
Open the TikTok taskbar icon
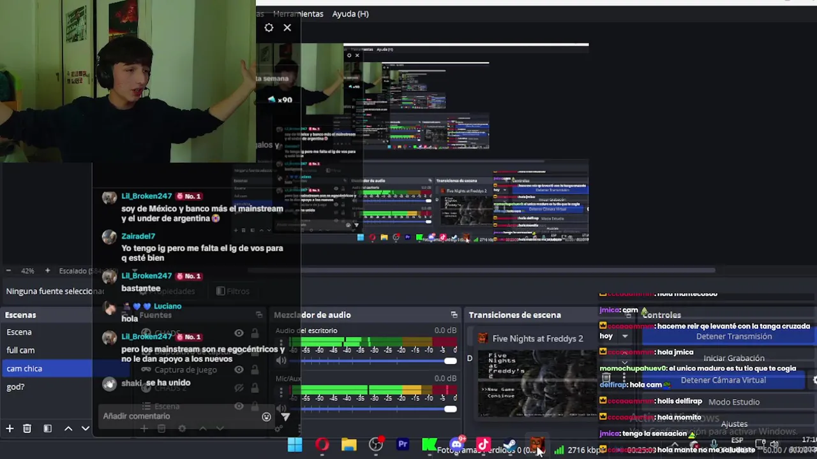pyautogui.click(x=483, y=444)
